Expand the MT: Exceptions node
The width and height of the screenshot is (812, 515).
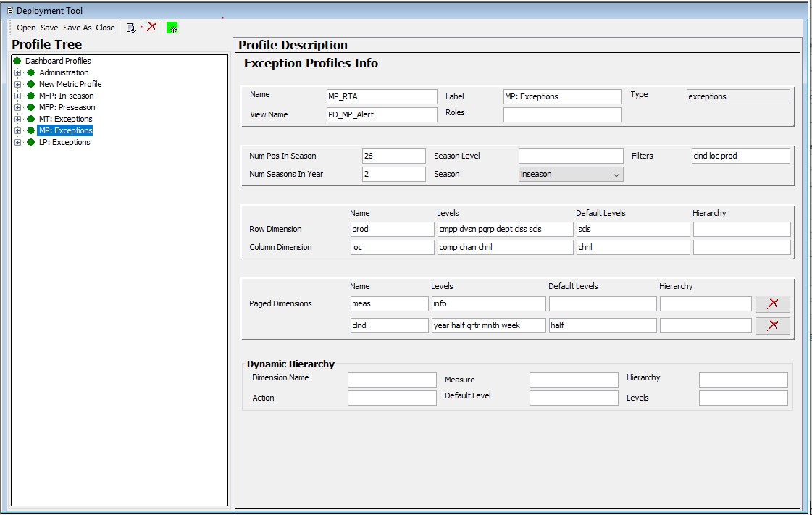coord(17,119)
